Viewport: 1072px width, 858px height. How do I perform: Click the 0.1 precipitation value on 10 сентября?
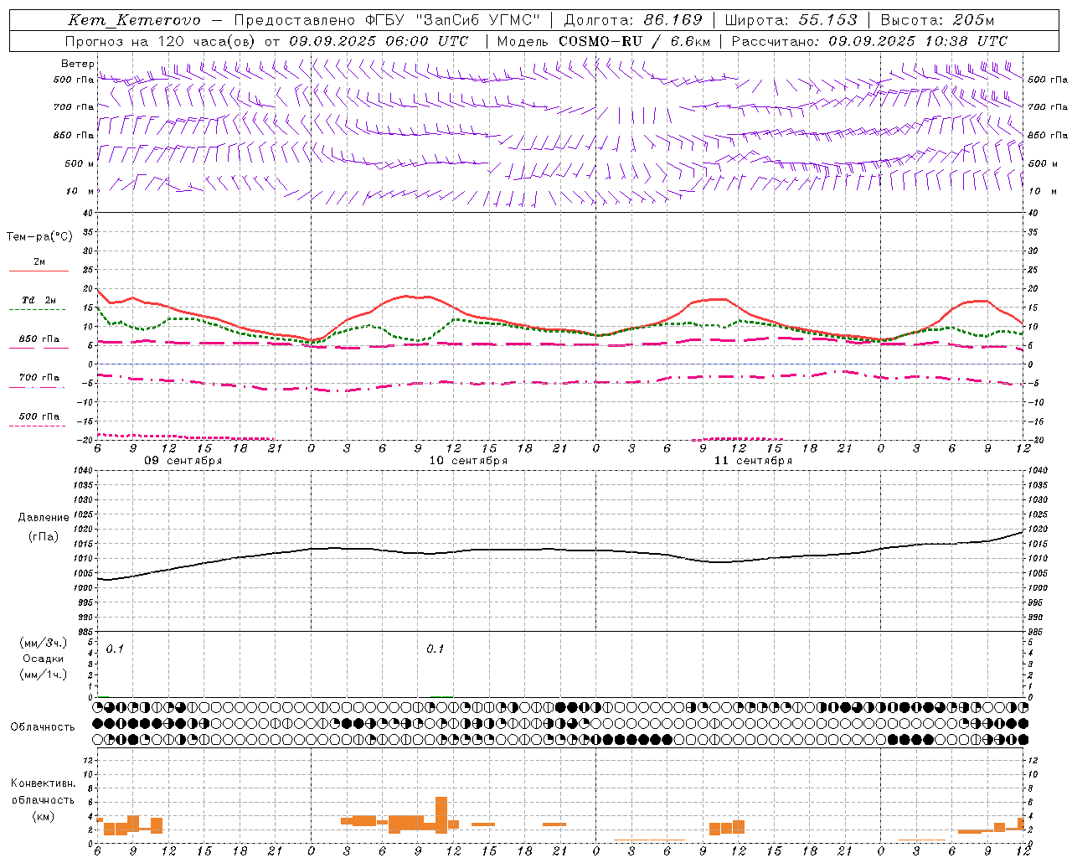coord(435,649)
